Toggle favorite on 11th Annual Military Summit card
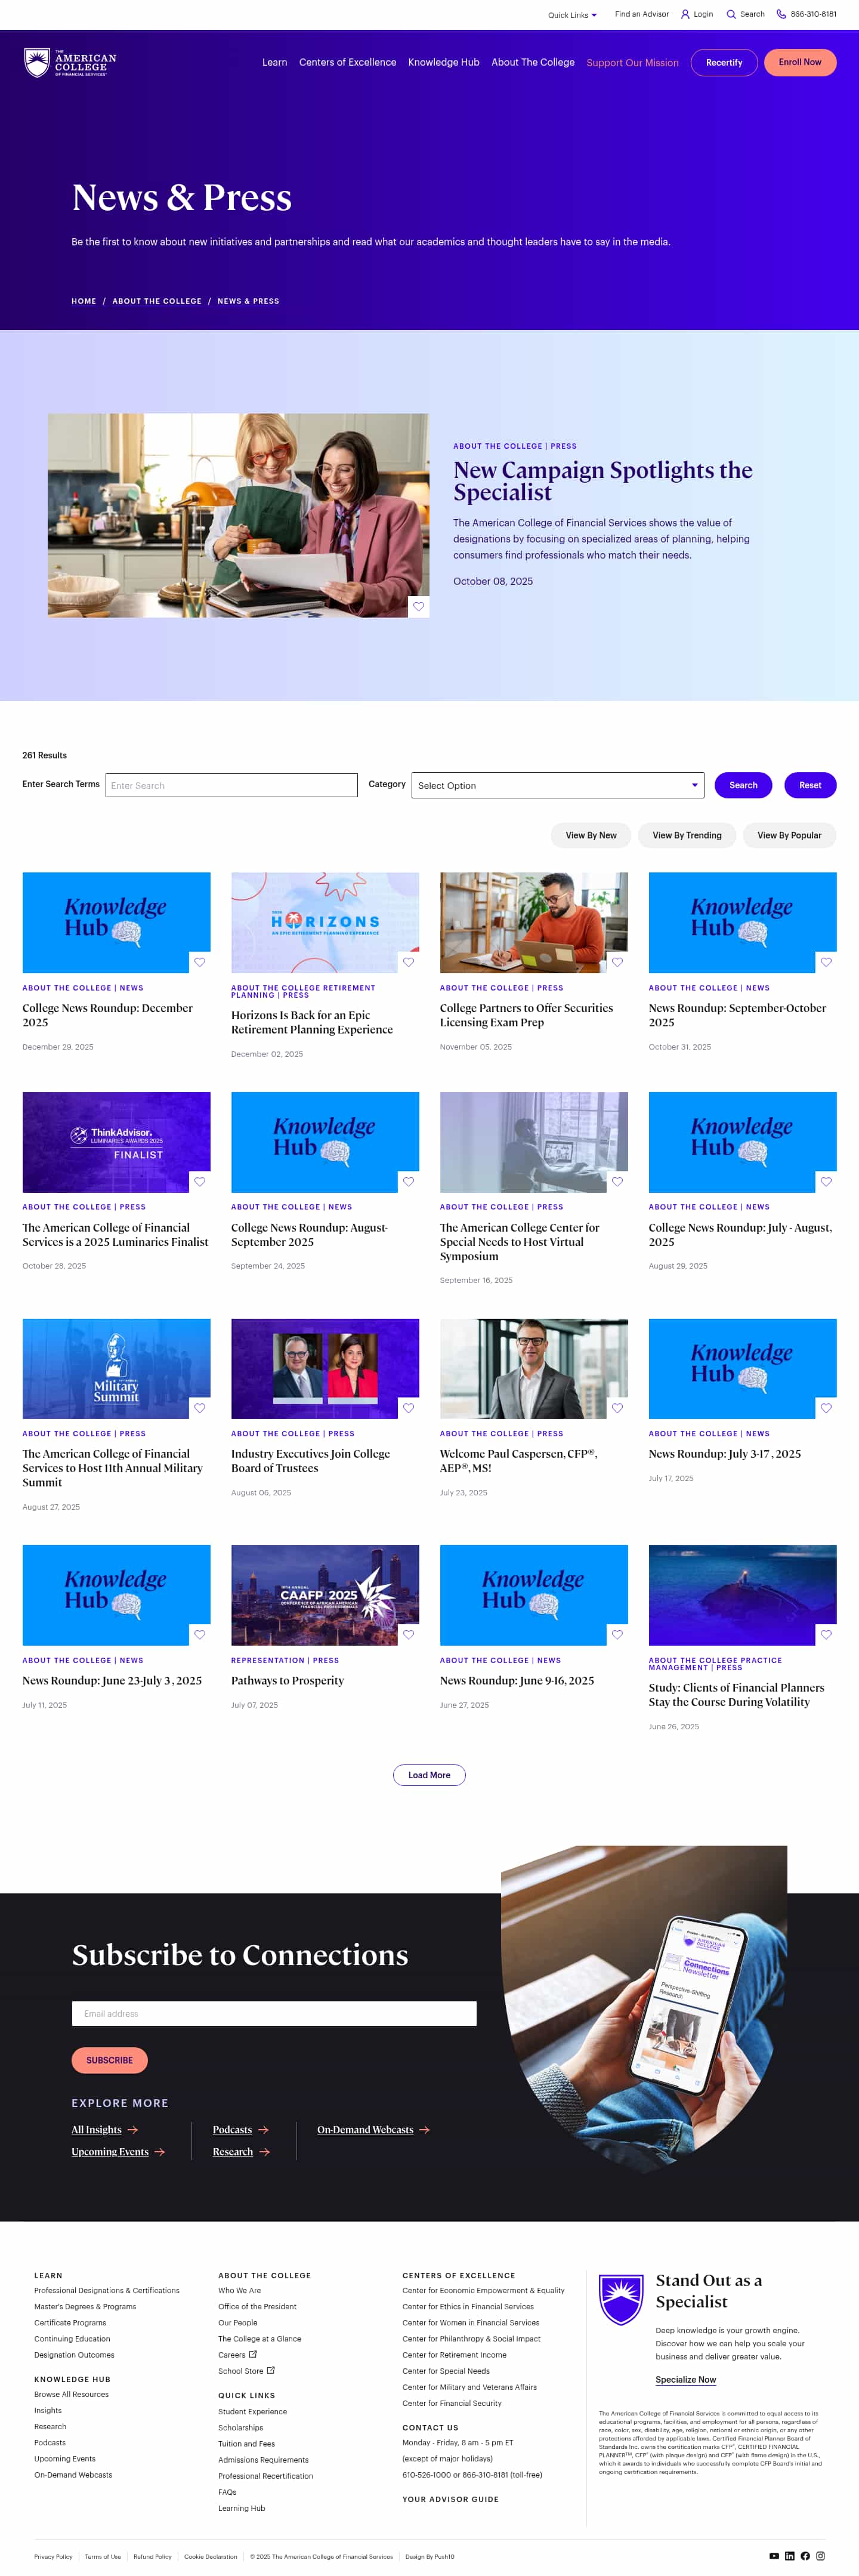 tap(200, 1408)
